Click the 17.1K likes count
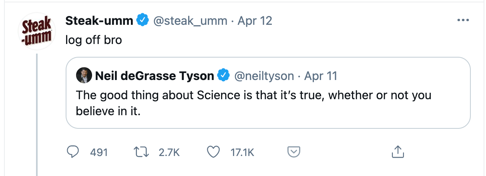The width and height of the screenshot is (486, 176). [x=242, y=152]
